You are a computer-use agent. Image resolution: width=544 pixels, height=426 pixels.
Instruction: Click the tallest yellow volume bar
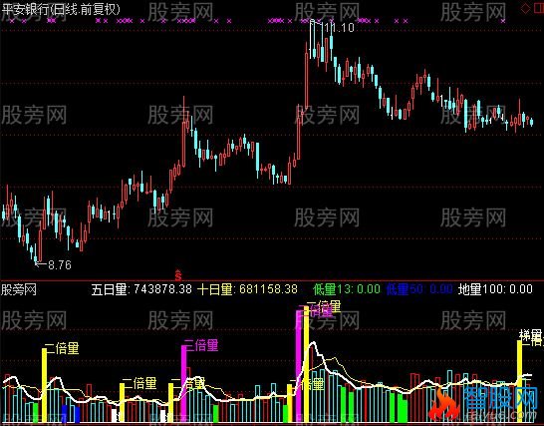(306, 364)
